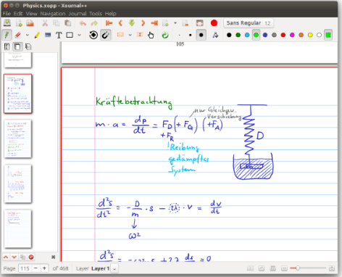Move page up in sidebar
Image resolution: width=342 pixels, height=277 pixels.
pyautogui.click(x=6, y=257)
